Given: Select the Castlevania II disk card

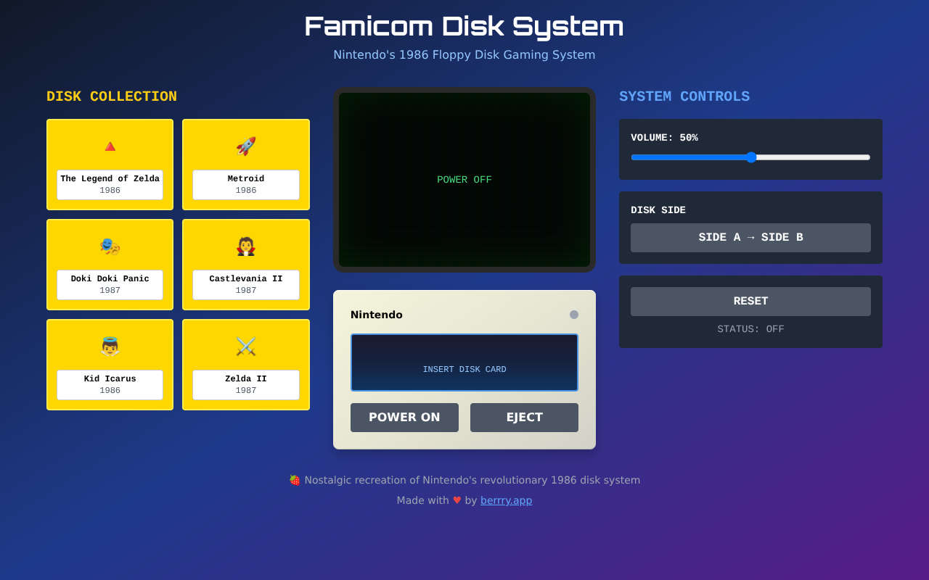Looking at the screenshot, I should click(x=246, y=265).
